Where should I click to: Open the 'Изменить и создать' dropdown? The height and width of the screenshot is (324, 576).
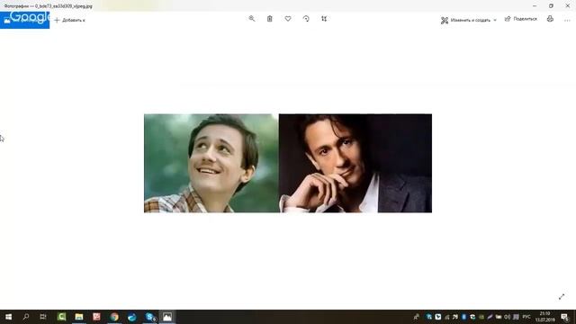[469, 20]
